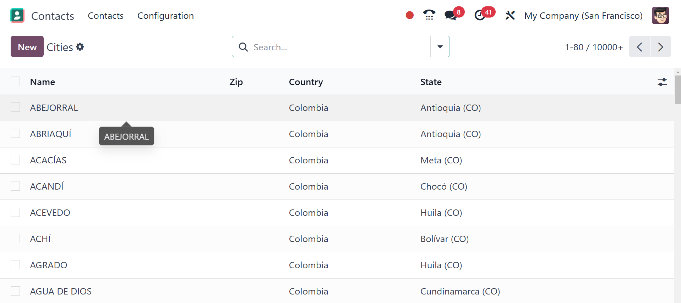Click the red recording indicator dot
Viewport: 681px width, 303px height.
click(409, 15)
